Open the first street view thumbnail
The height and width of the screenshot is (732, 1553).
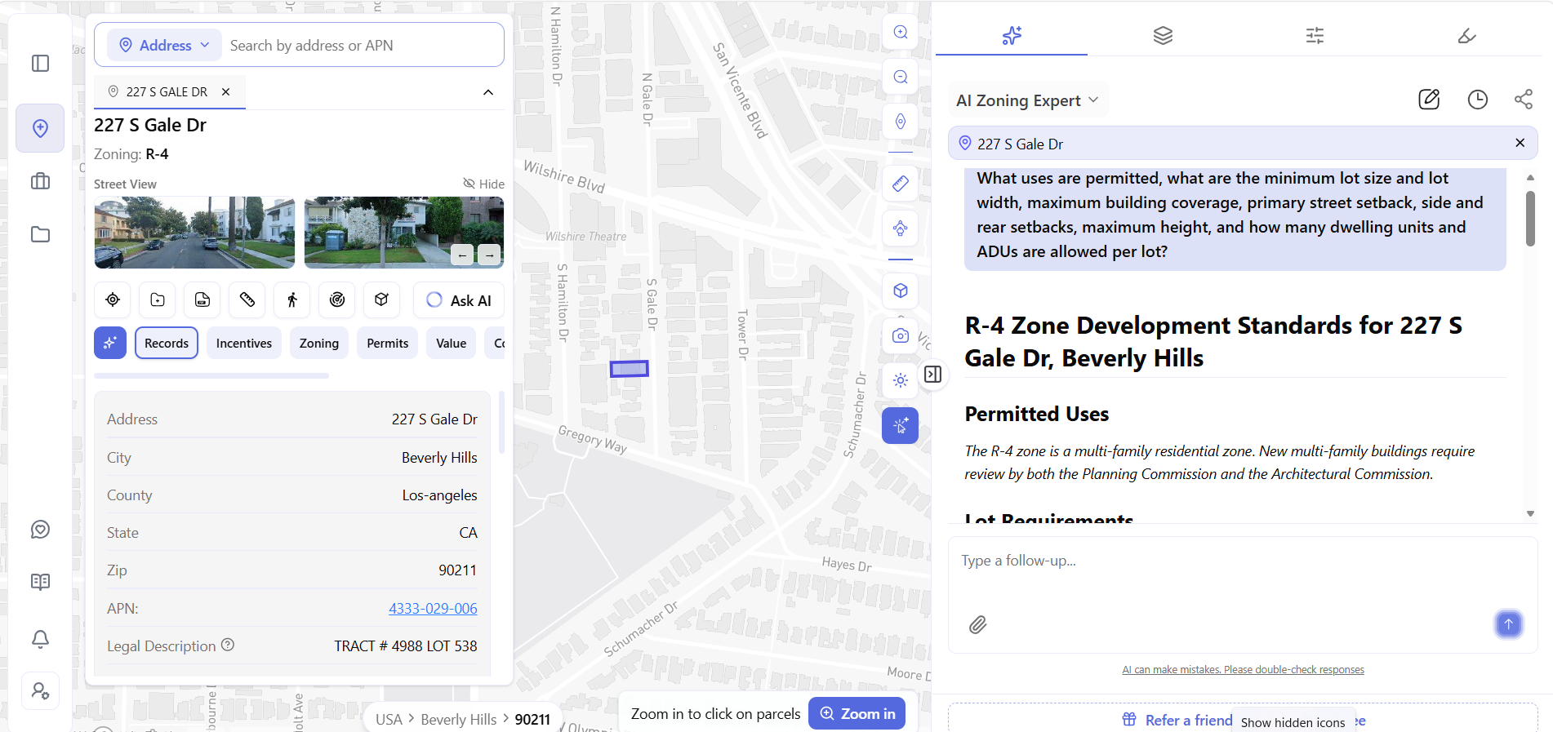point(194,233)
